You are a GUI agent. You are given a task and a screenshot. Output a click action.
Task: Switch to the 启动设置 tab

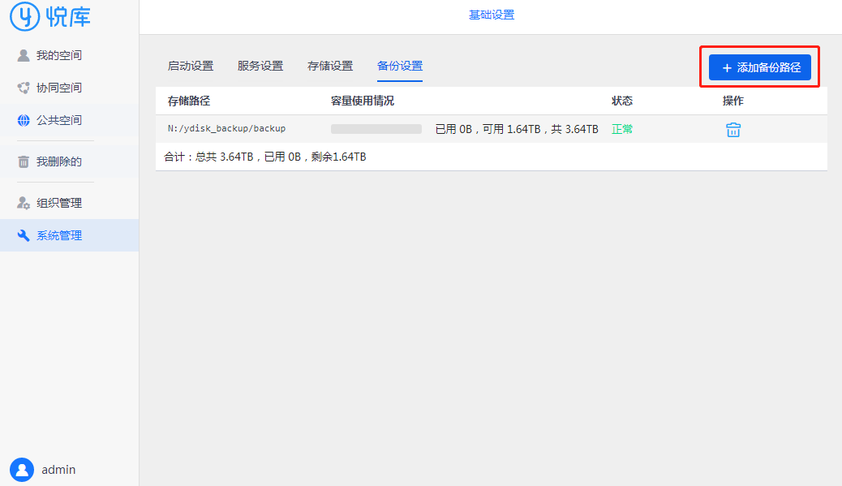(x=191, y=66)
